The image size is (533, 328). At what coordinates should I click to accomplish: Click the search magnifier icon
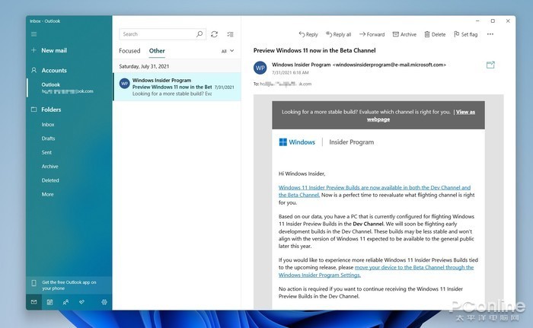[199, 34]
